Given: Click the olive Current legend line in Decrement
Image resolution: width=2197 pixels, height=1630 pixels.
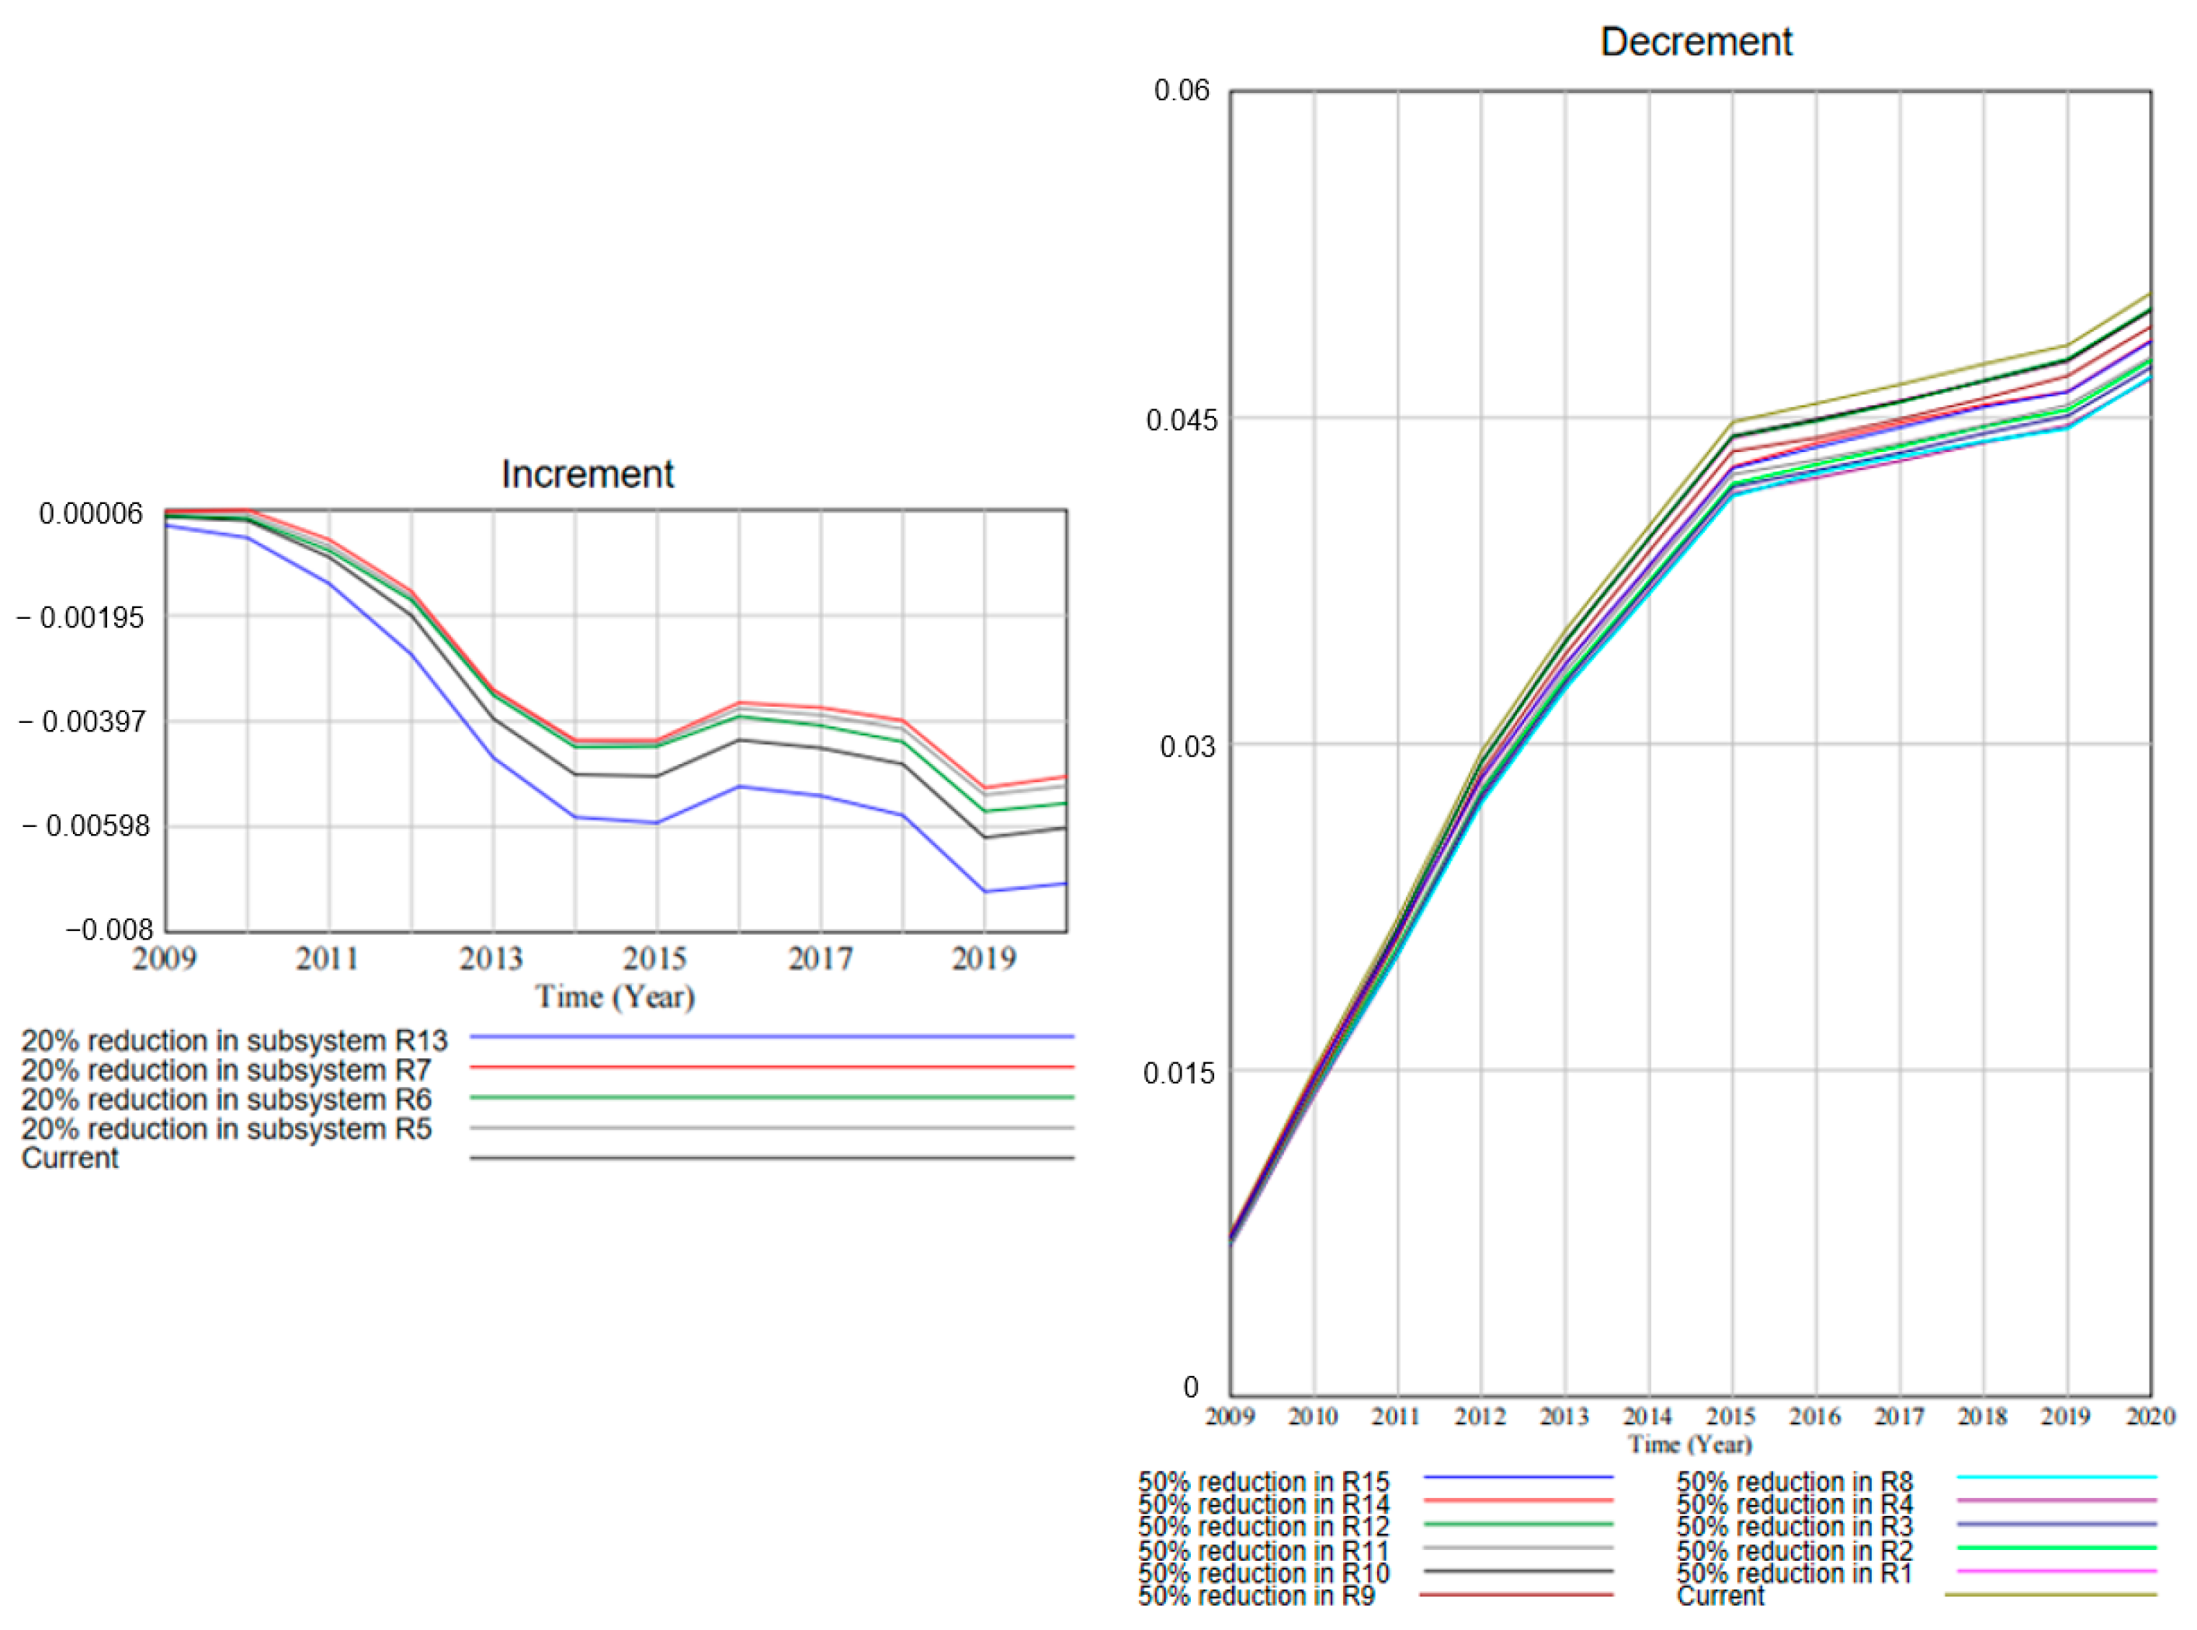Looking at the screenshot, I should (x=2051, y=1594).
